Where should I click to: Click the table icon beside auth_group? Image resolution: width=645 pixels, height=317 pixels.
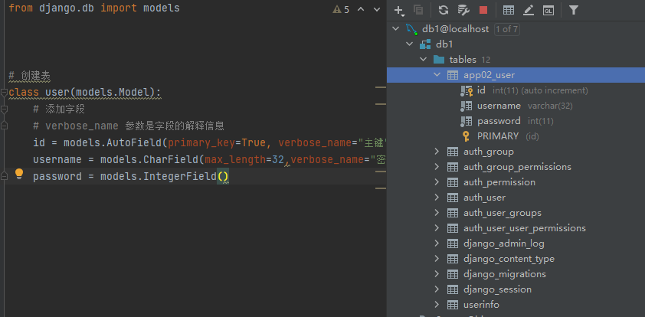[453, 152]
